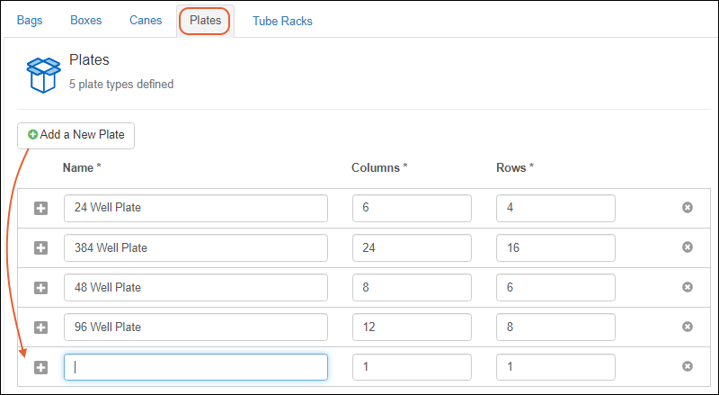Delete the 96 Well Plate entry
Image resolution: width=719 pixels, height=395 pixels.
point(688,327)
